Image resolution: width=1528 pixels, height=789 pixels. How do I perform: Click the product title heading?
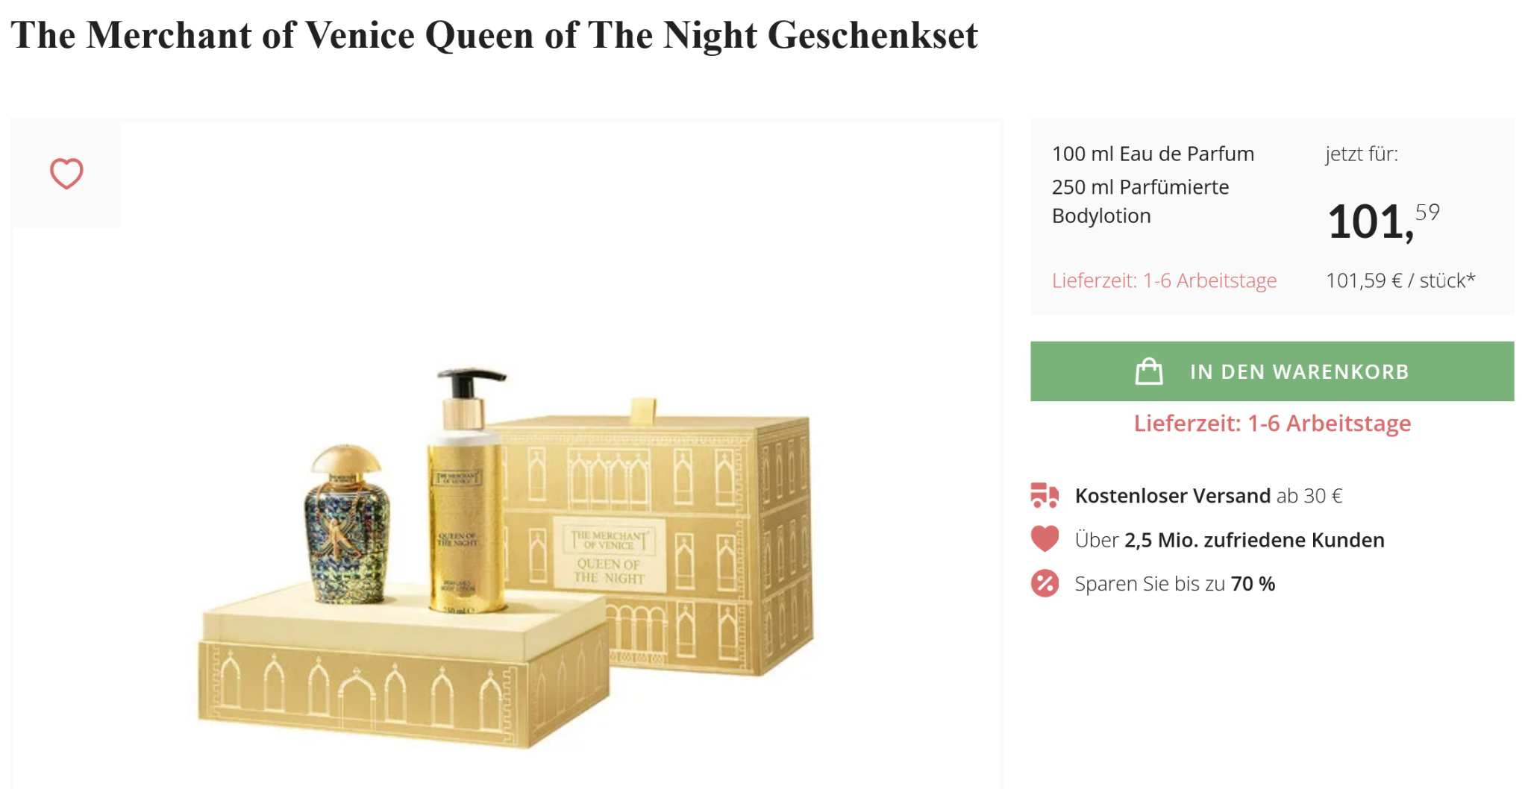click(x=494, y=35)
